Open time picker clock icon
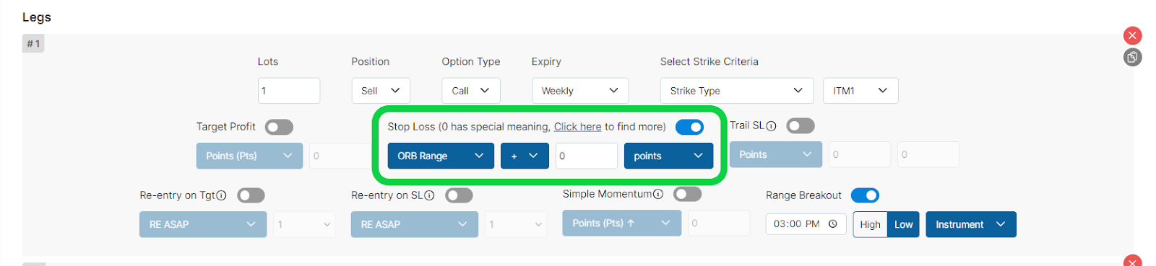 832,224
